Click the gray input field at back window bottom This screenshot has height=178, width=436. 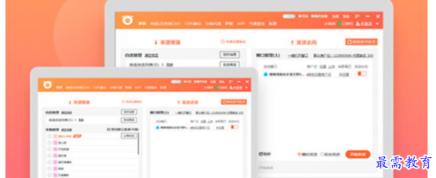tap(317, 168)
